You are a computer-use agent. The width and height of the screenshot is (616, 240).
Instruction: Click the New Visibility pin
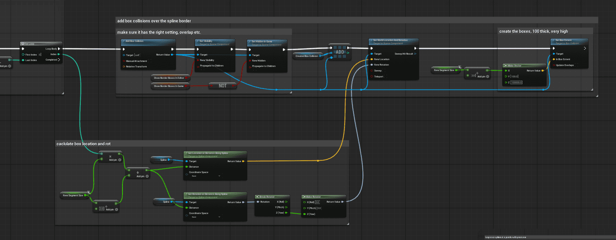tap(197, 60)
